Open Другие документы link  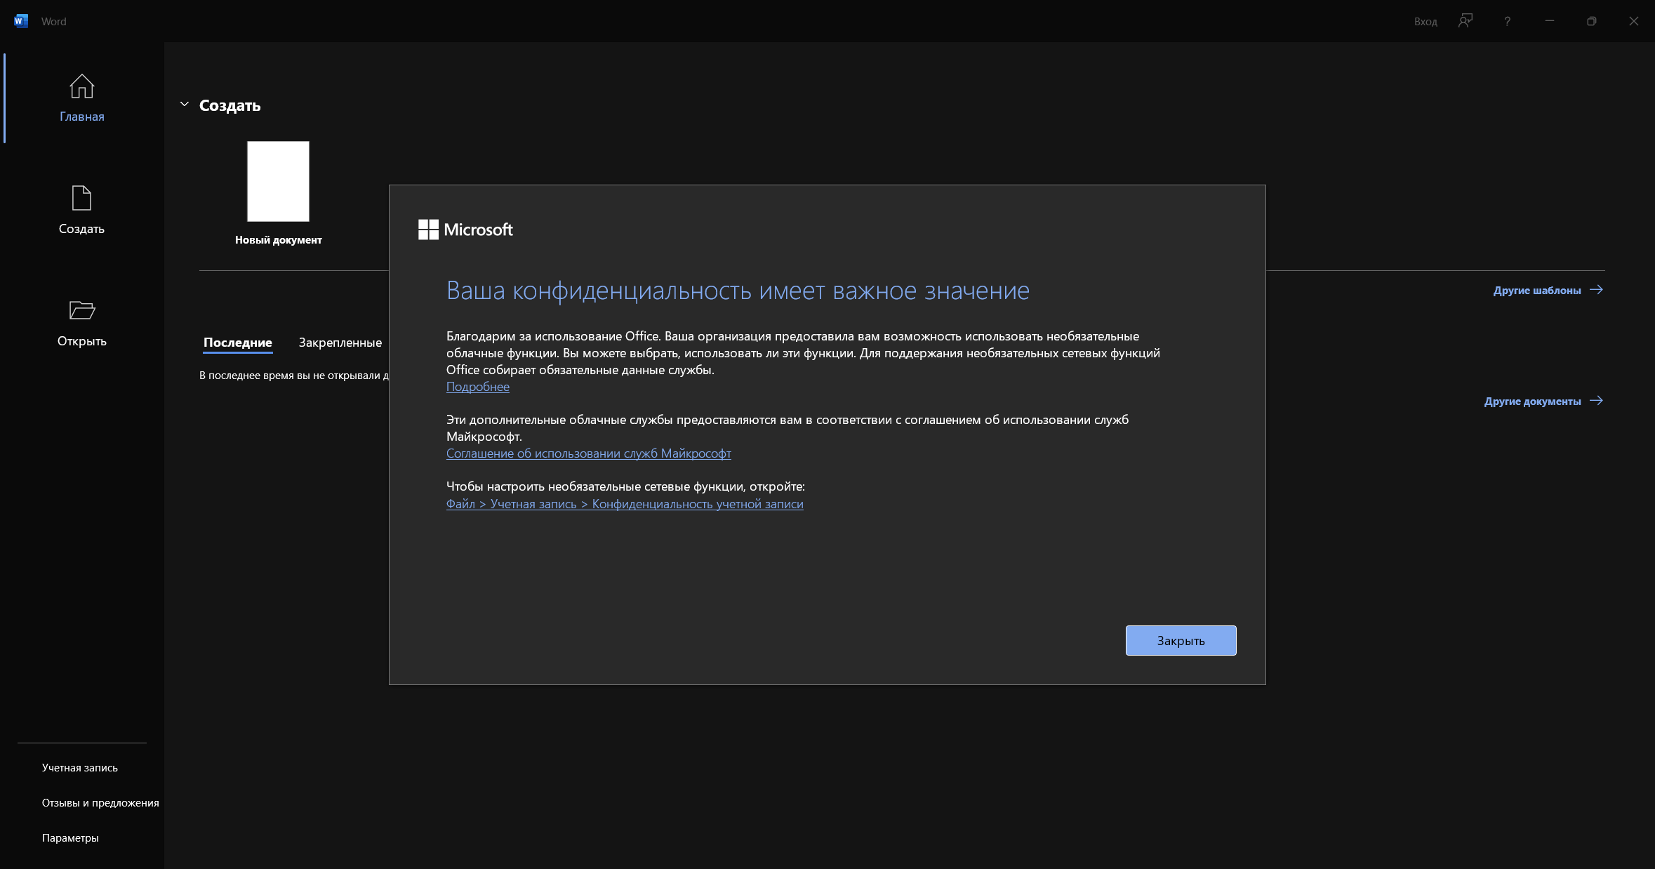click(1544, 401)
